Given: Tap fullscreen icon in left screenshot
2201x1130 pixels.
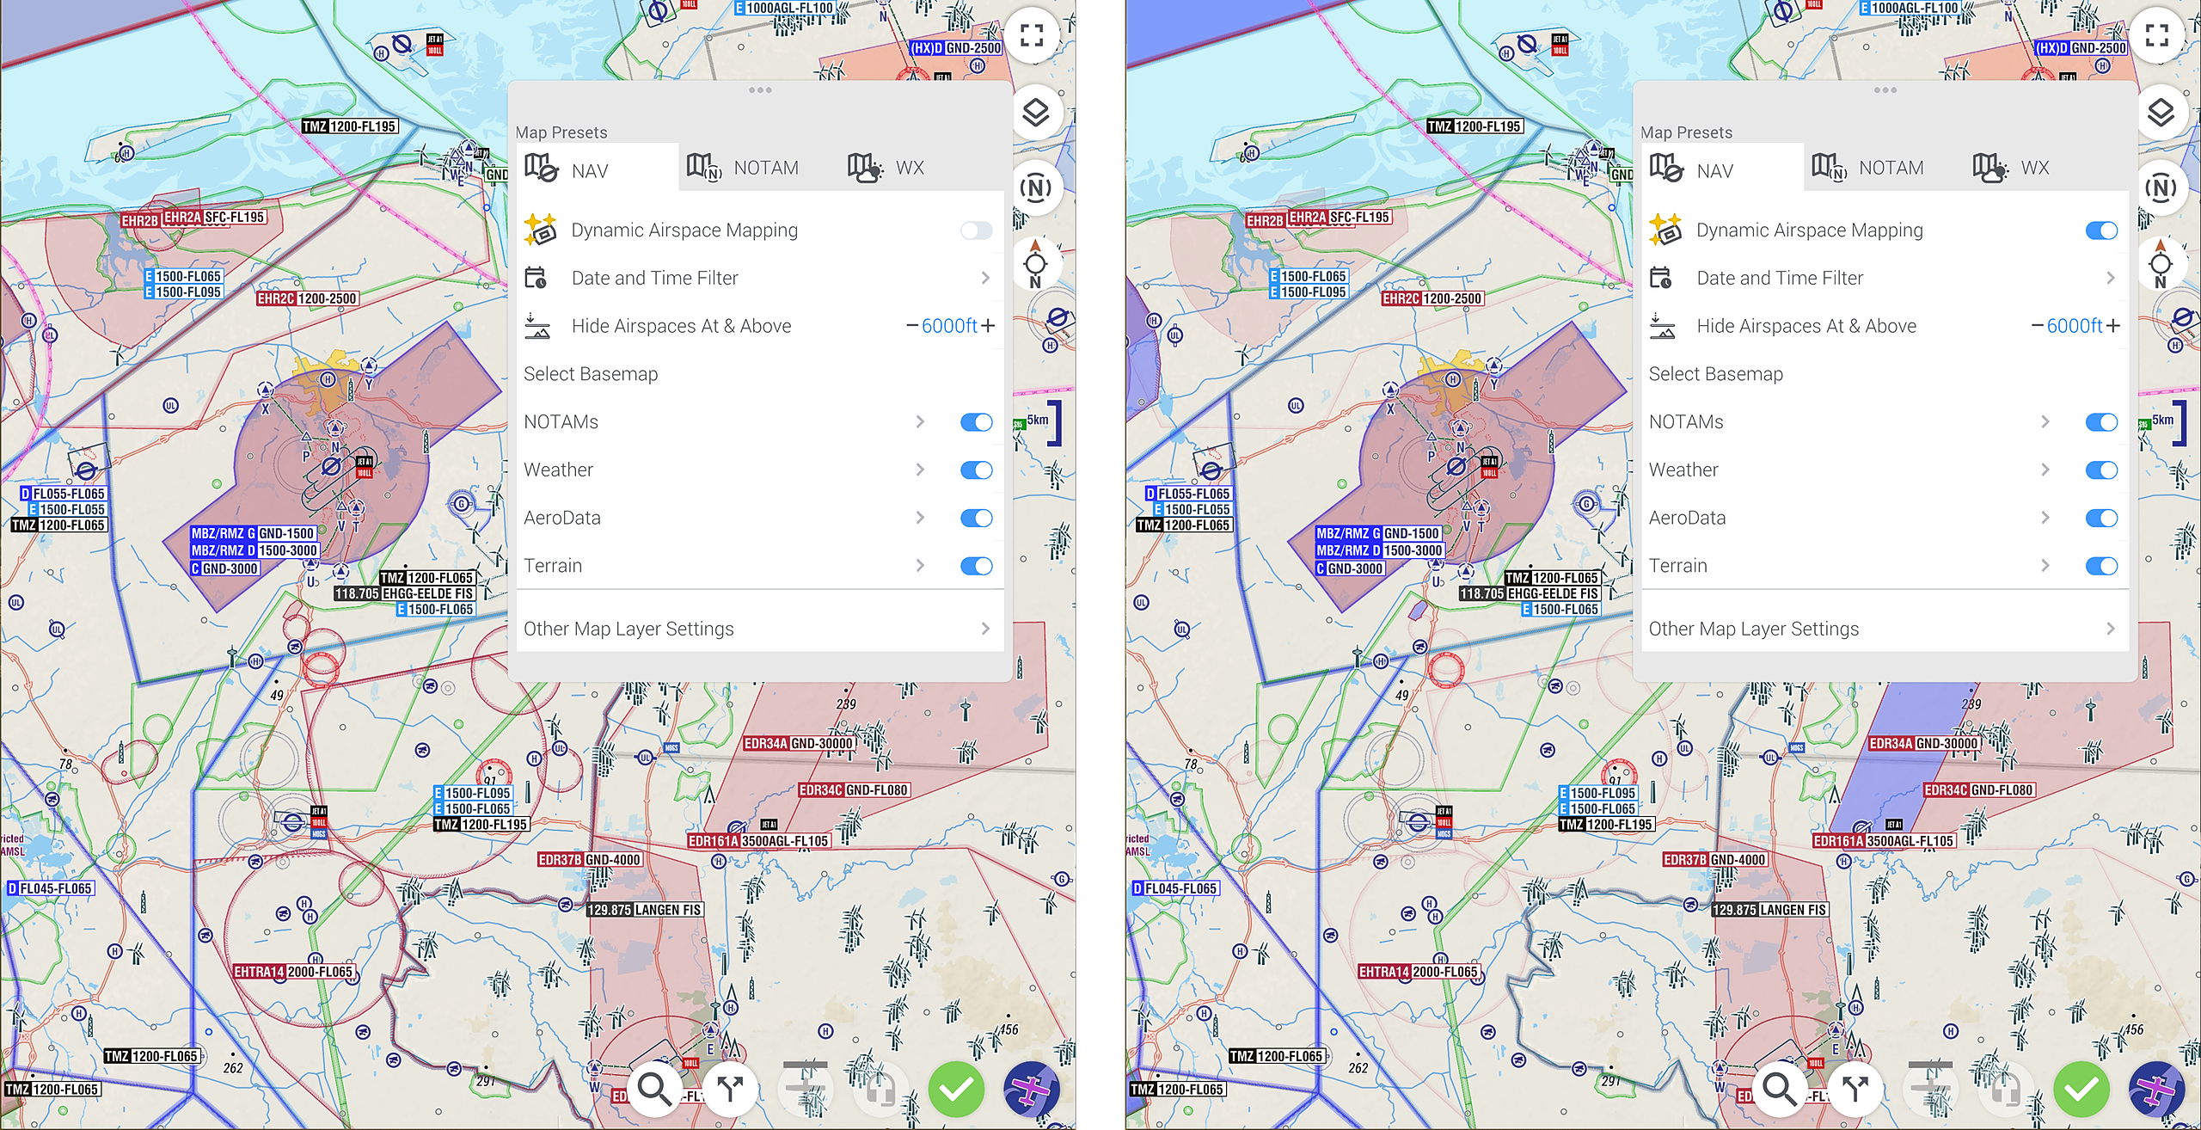Looking at the screenshot, I should pyautogui.click(x=1032, y=35).
